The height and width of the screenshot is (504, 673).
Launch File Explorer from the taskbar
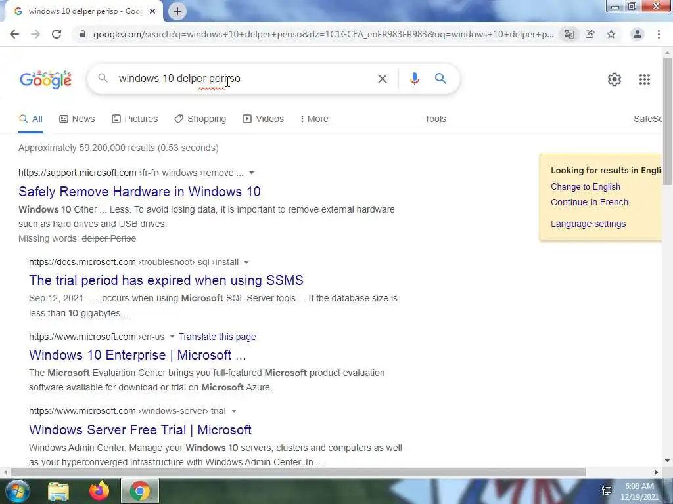click(x=58, y=492)
